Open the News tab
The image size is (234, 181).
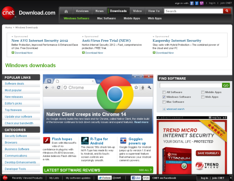pyautogui.click(x=99, y=11)
